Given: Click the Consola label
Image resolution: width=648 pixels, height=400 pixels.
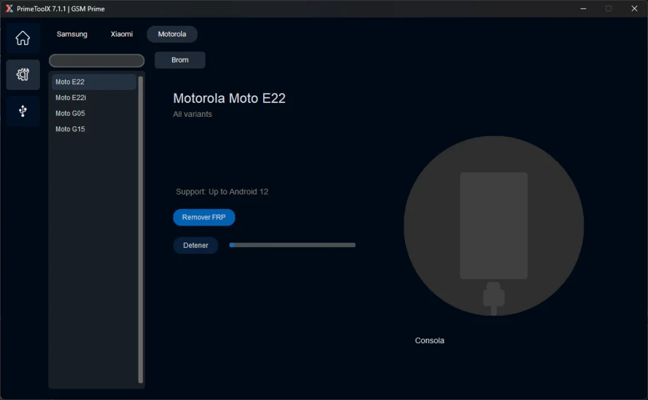Looking at the screenshot, I should point(430,341).
